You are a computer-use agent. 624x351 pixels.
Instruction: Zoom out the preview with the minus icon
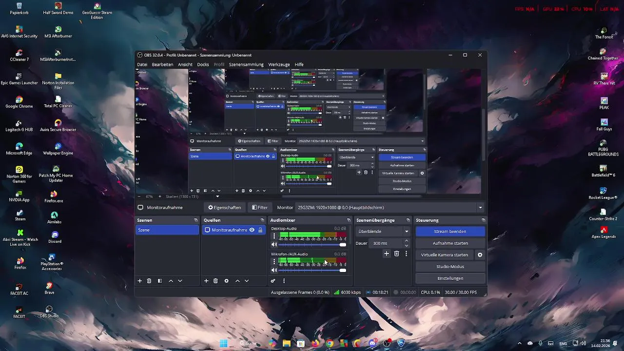pos(139,196)
